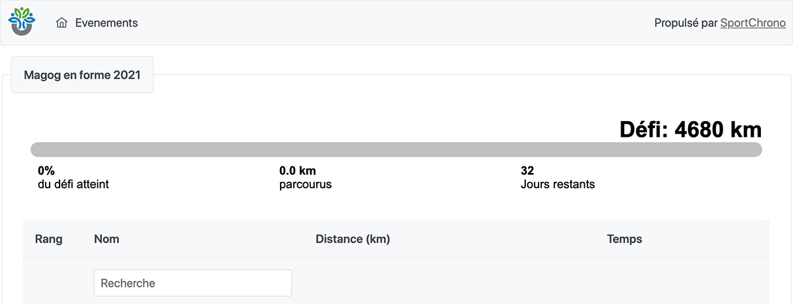
Task: Sort by the Distance (km) column header
Action: click(x=353, y=239)
